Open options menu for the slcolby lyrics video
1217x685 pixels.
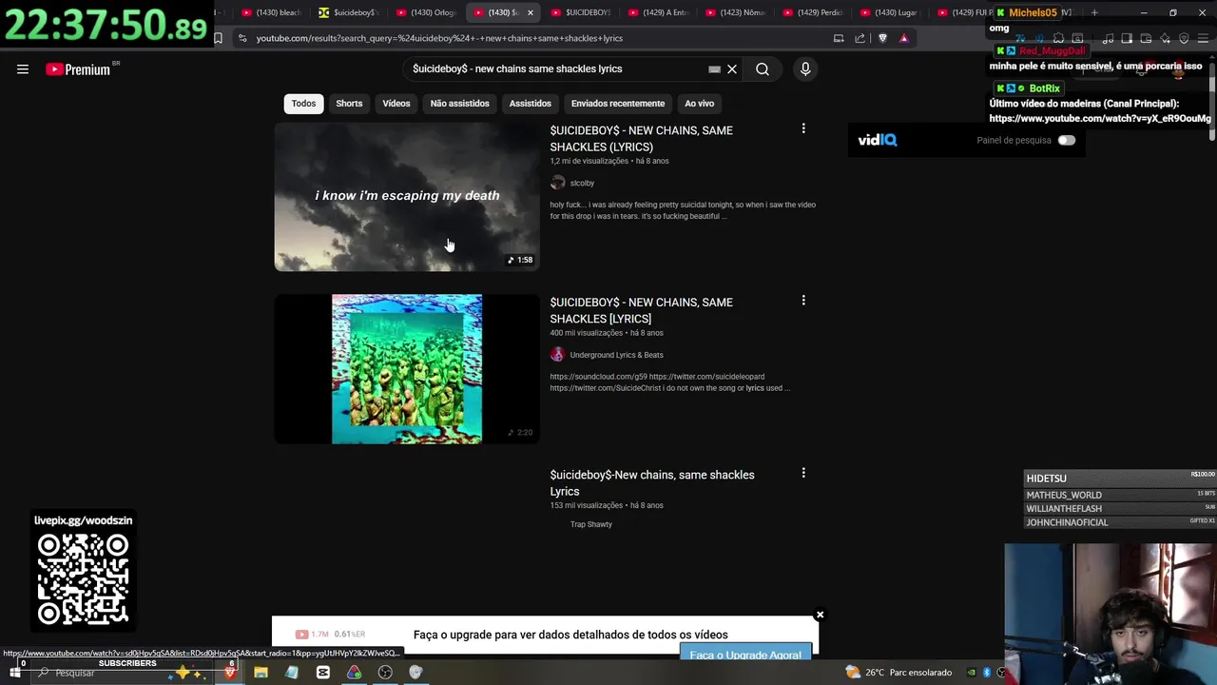tap(803, 128)
